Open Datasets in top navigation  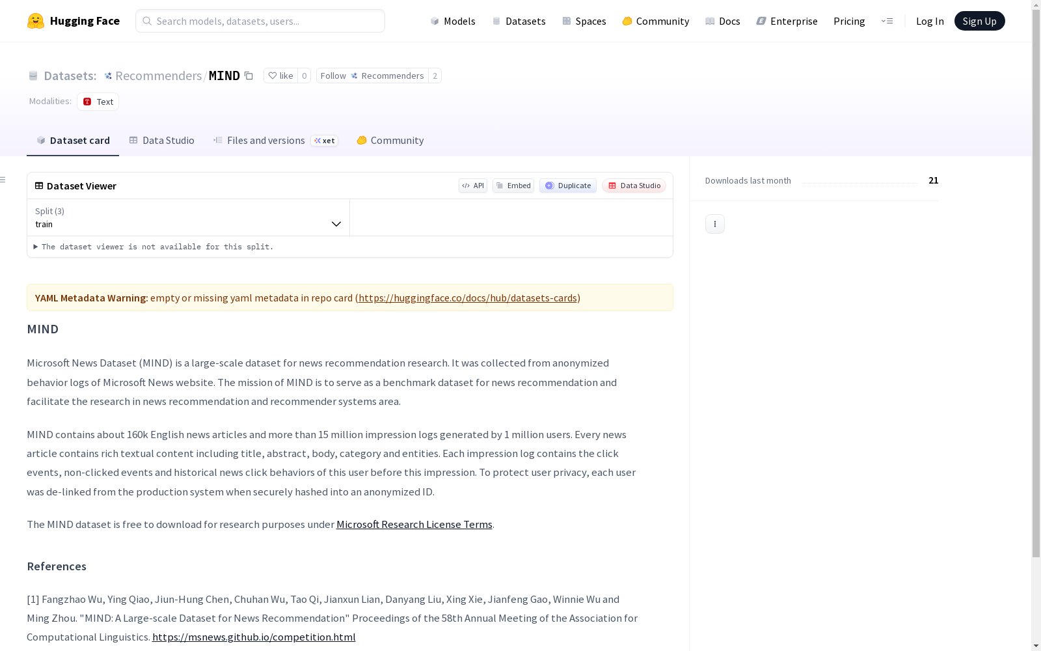519,21
